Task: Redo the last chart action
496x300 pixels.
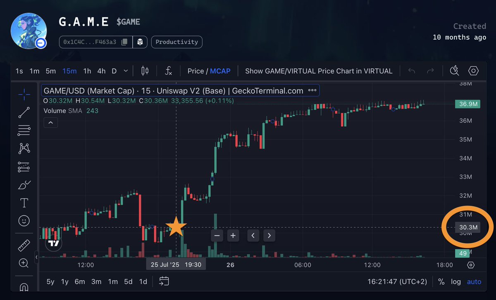Action: click(x=430, y=71)
